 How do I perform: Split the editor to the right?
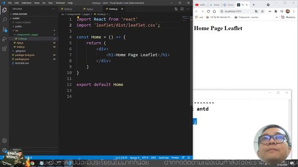coord(182,9)
